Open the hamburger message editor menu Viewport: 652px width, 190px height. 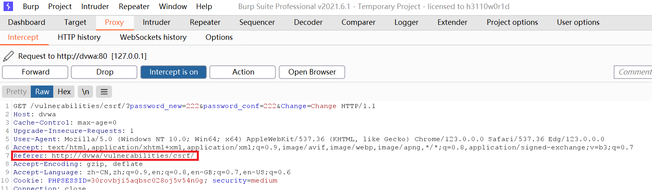tap(104, 92)
